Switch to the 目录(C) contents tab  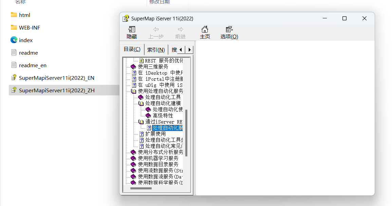point(132,49)
